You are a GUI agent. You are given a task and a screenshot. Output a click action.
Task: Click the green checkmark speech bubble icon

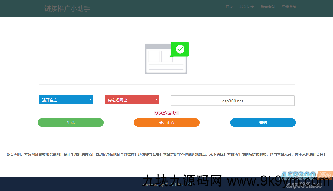tap(180, 49)
